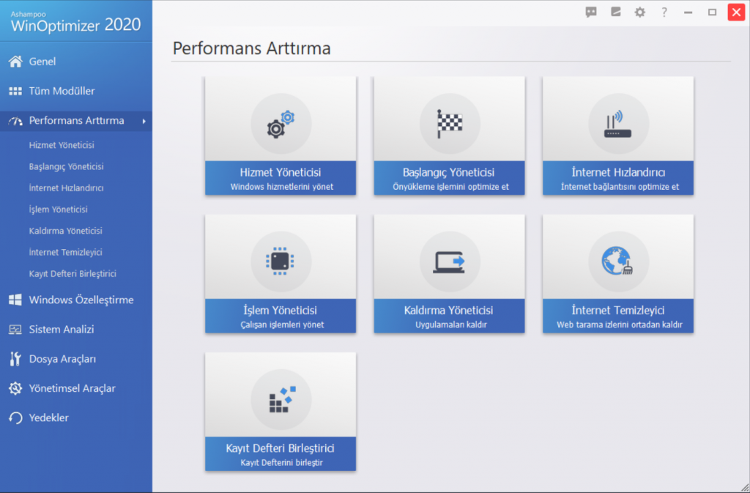Viewport: 750px width, 493px height.
Task: Open Başlangıç Yöneticisi from sidebar submenu
Action: pyautogui.click(x=66, y=166)
